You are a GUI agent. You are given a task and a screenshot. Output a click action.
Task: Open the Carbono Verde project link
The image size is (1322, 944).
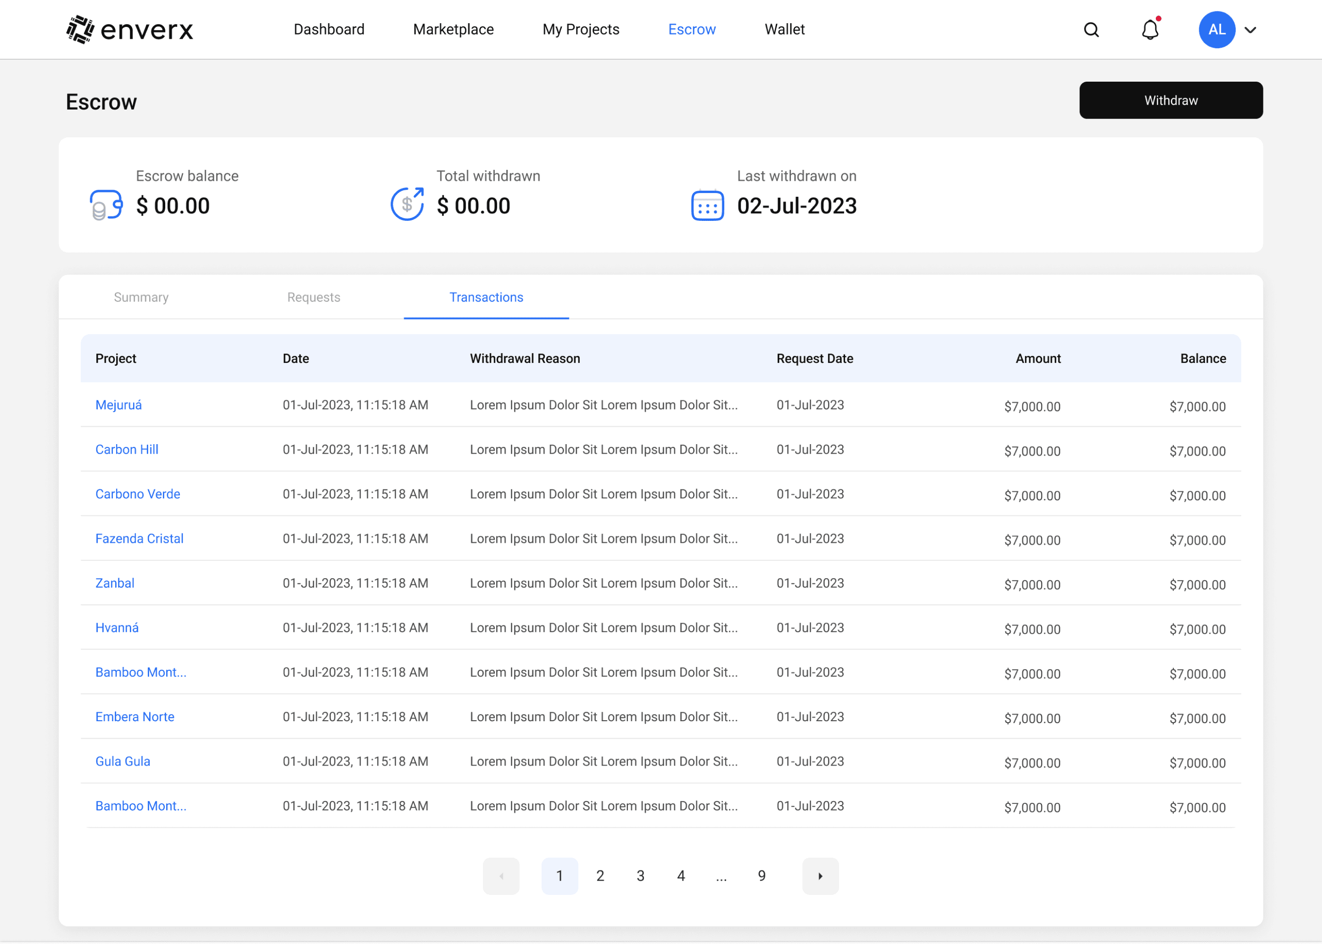tap(138, 494)
